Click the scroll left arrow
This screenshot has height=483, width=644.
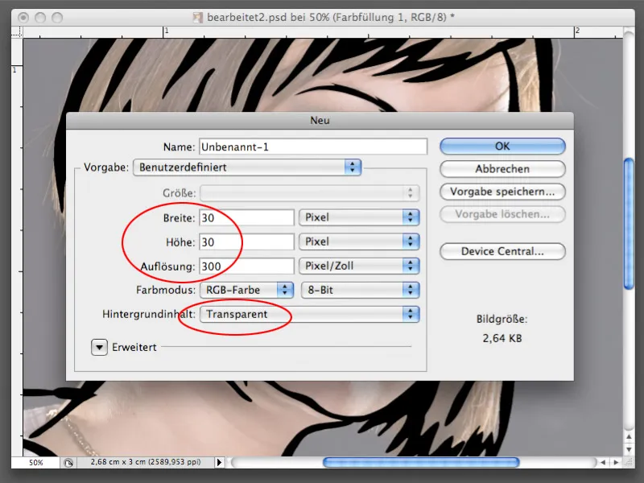[x=603, y=462]
